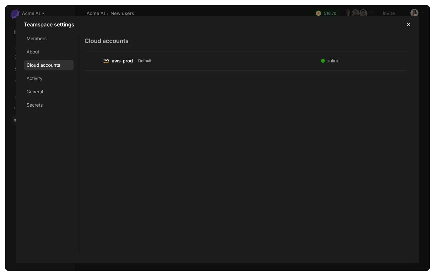Viewport: 435px width, 276px height.
Task: Open the Members settings section
Action: [49, 39]
